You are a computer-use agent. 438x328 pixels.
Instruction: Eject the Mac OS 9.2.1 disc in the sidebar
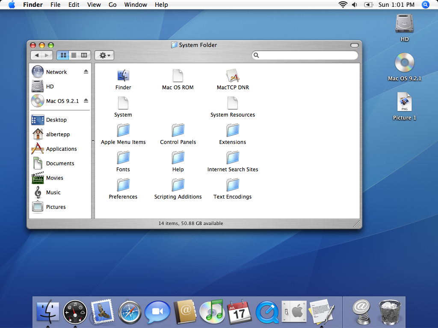pos(86,101)
